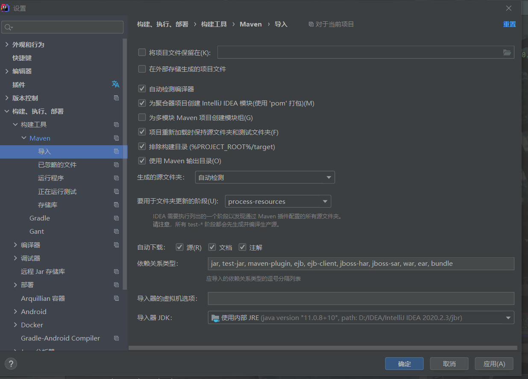528x379 pixels.
Task: Click the project-level icon next to 已忽略的文件
Action: [116, 165]
